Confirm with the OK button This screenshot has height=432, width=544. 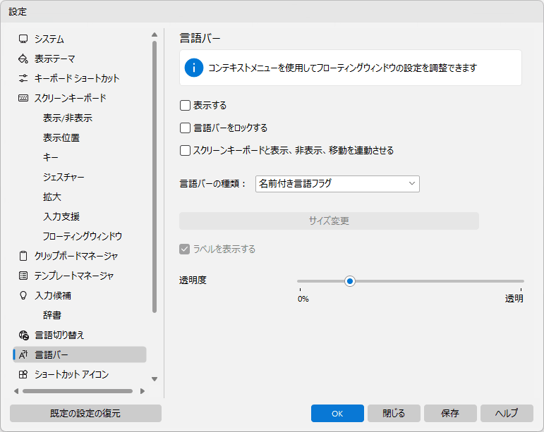click(x=337, y=413)
